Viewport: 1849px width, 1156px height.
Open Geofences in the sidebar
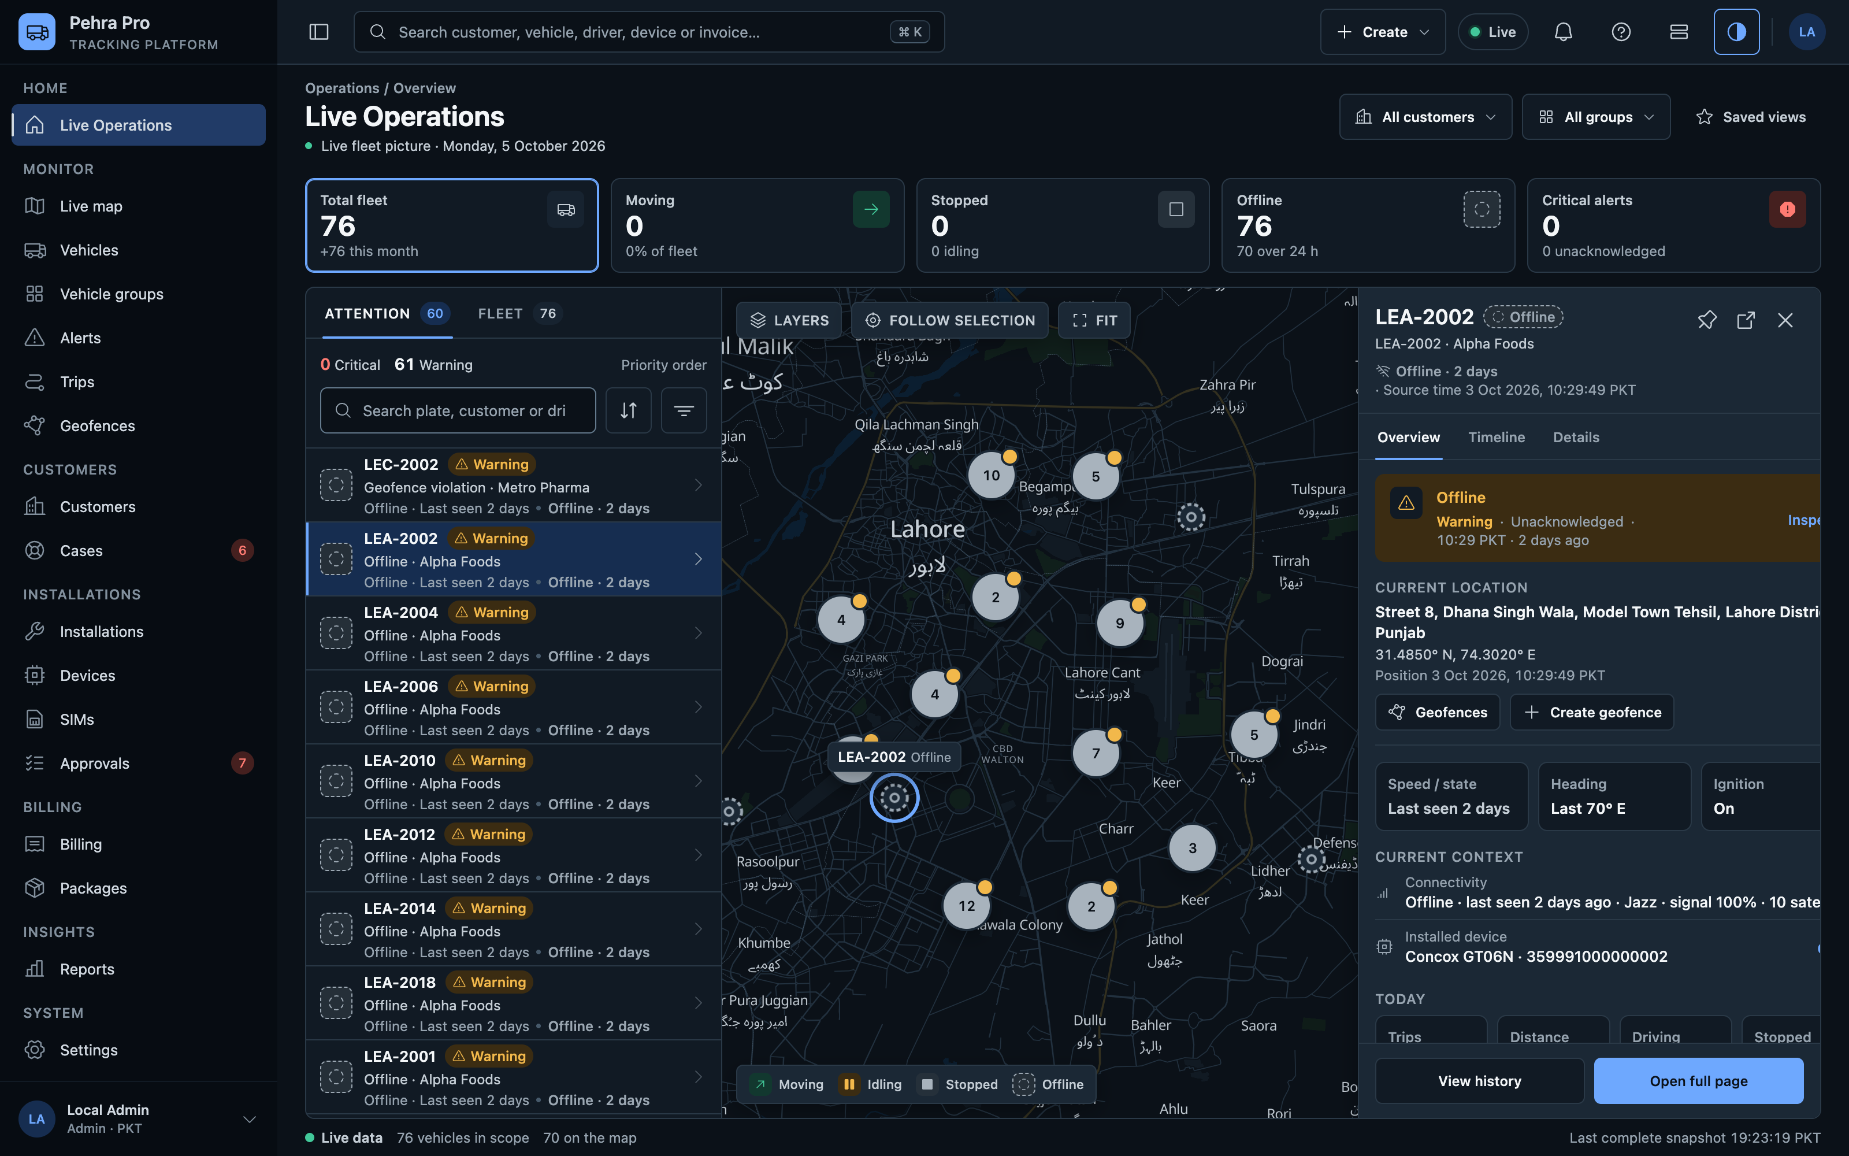(x=139, y=425)
